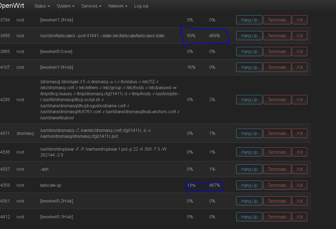This screenshot has height=229, width=336.
Task: Click the Log out link
Action: point(141,6)
